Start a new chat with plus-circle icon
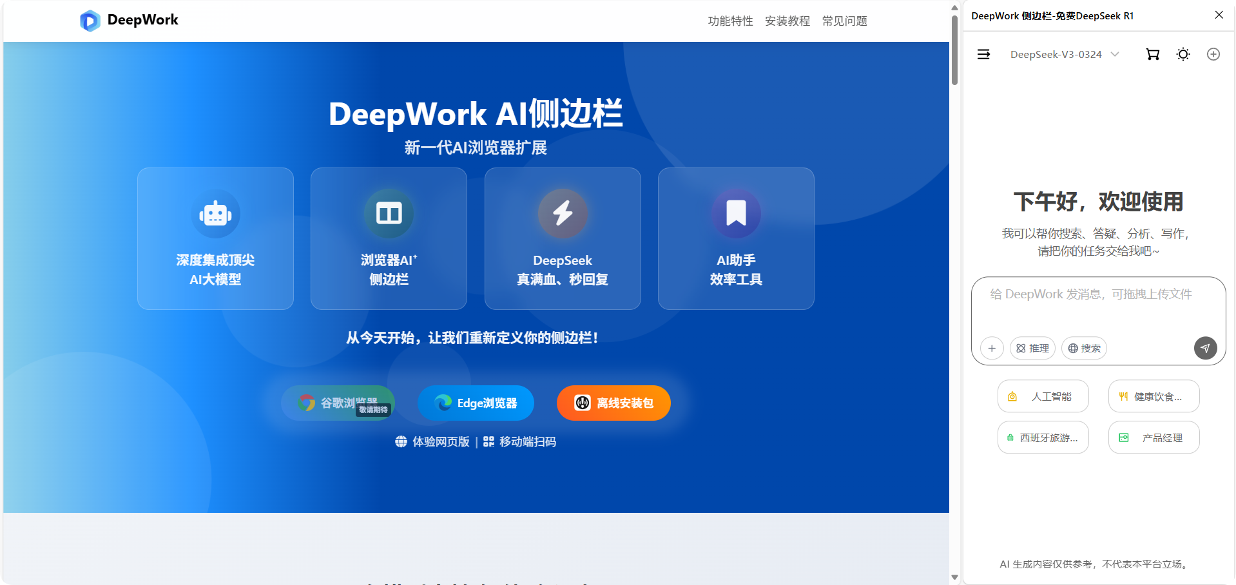Image resolution: width=1236 pixels, height=585 pixels. 1213,54
